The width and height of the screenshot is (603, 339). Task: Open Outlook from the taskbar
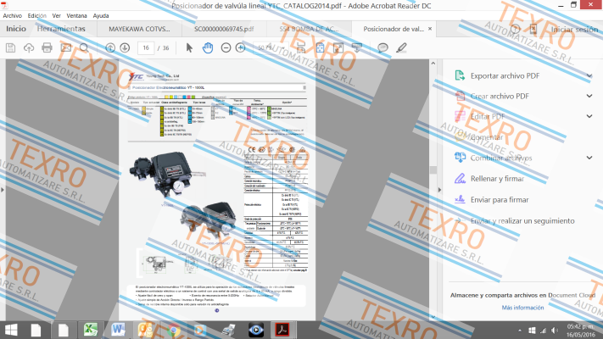pos(145,330)
